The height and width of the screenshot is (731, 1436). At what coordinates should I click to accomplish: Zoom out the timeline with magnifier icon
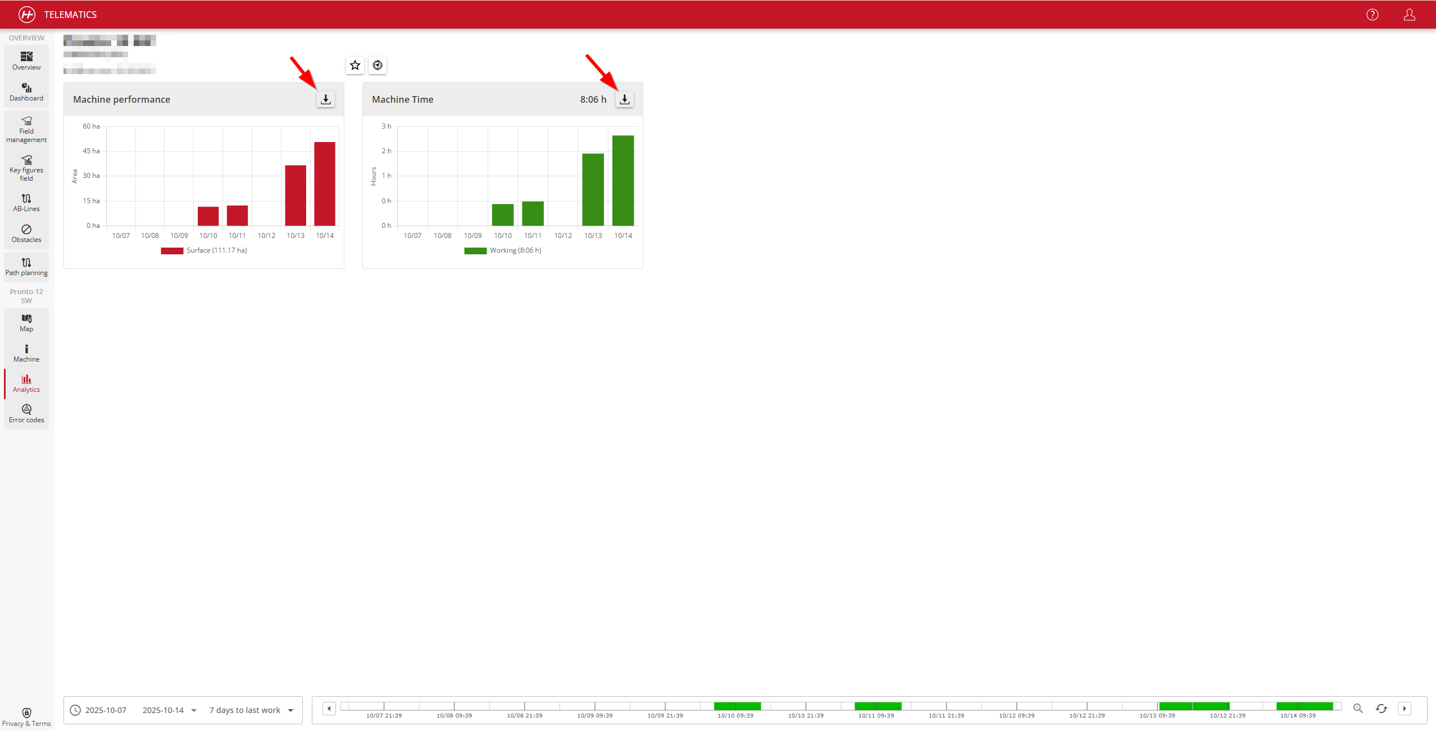pos(1358,709)
